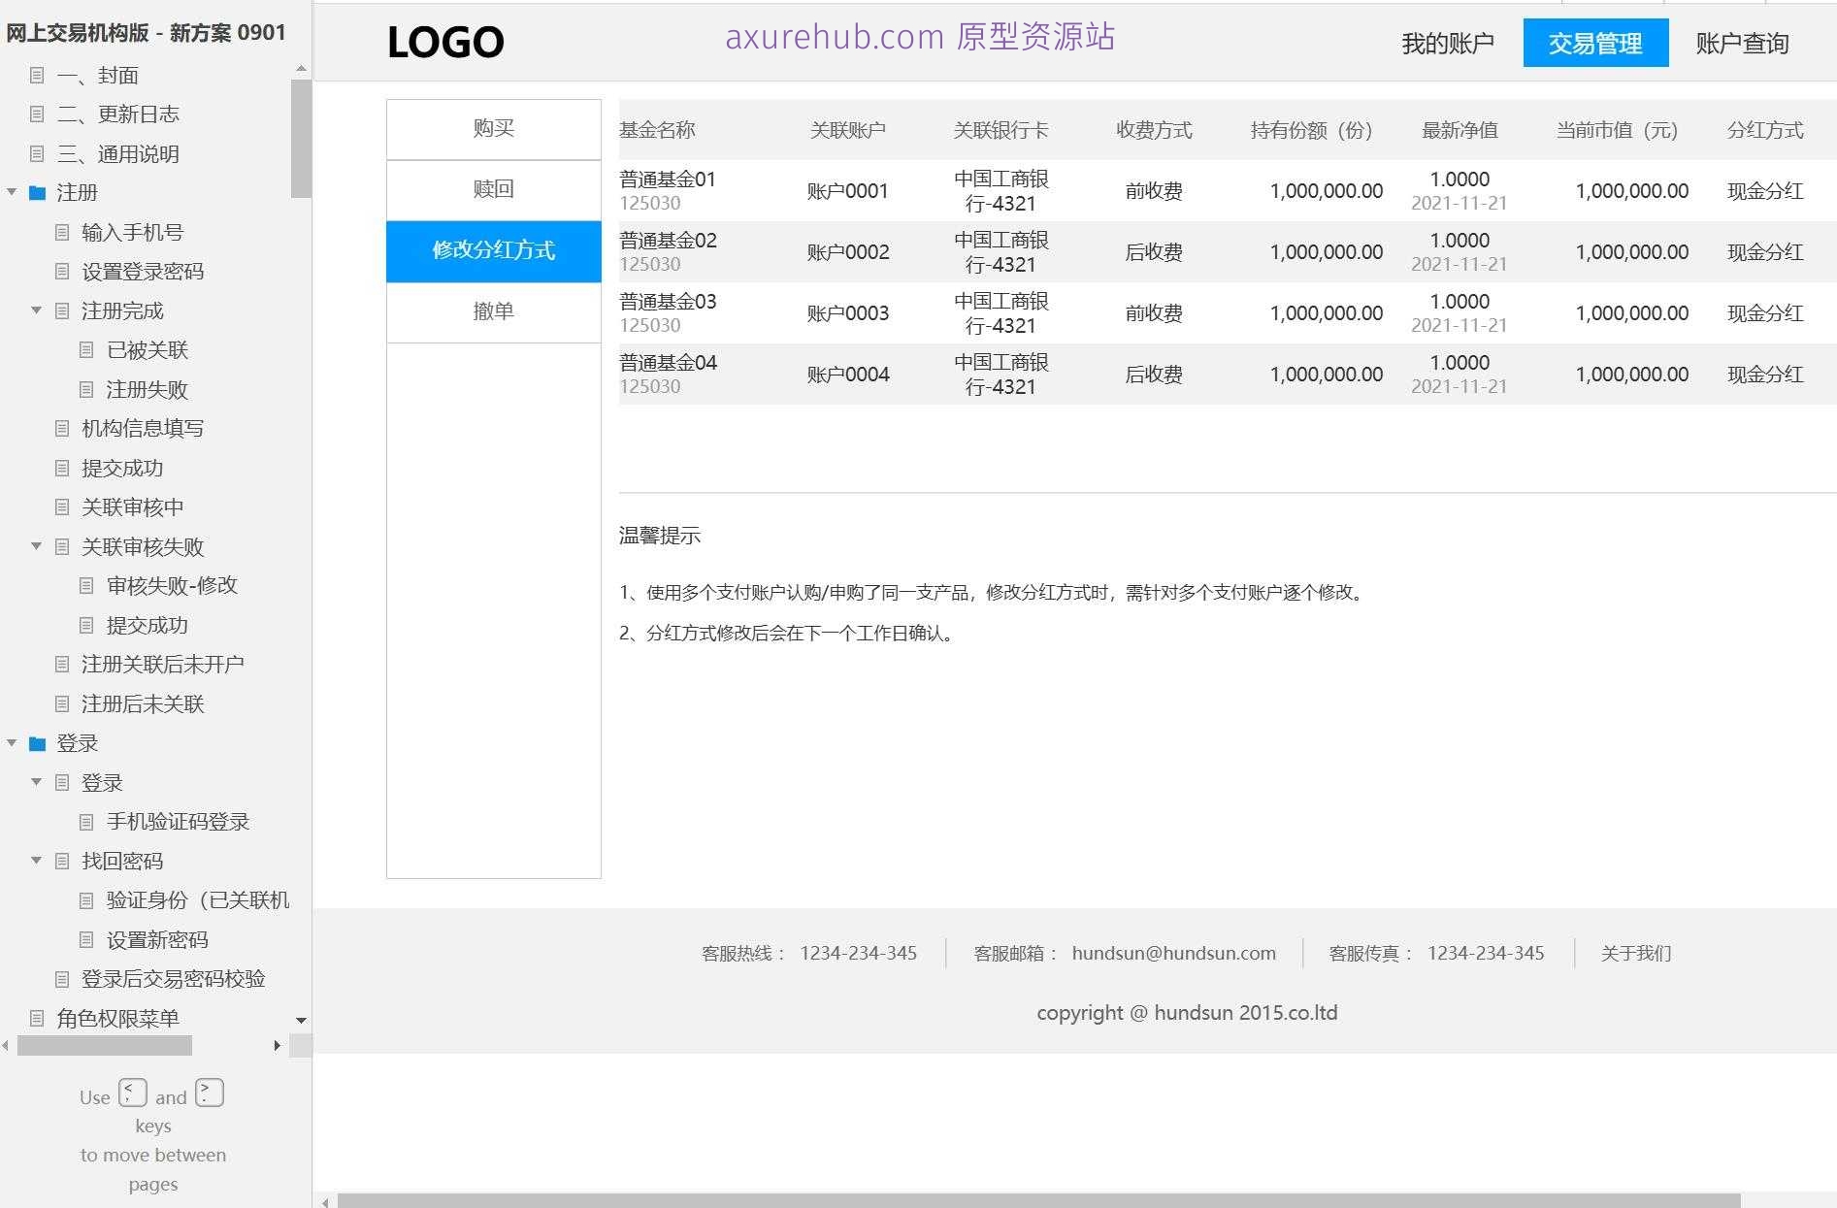
Task: Click the page icon beside 手机验证码登录
Action: coord(86,821)
